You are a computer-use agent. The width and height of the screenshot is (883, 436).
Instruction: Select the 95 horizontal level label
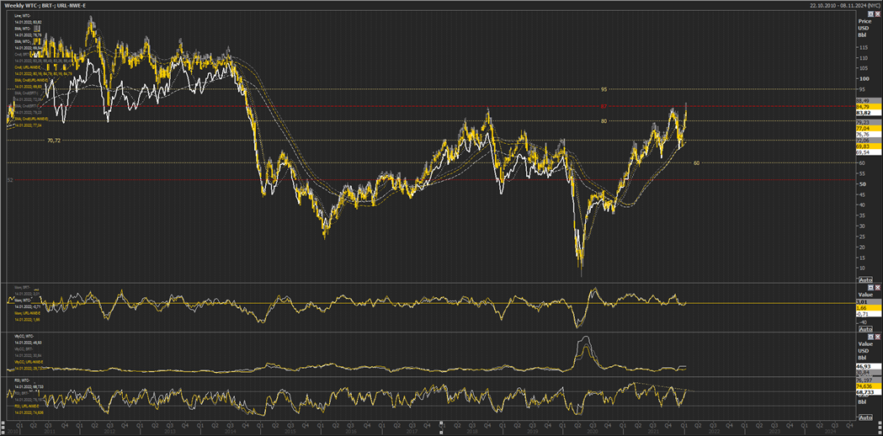[x=604, y=89]
